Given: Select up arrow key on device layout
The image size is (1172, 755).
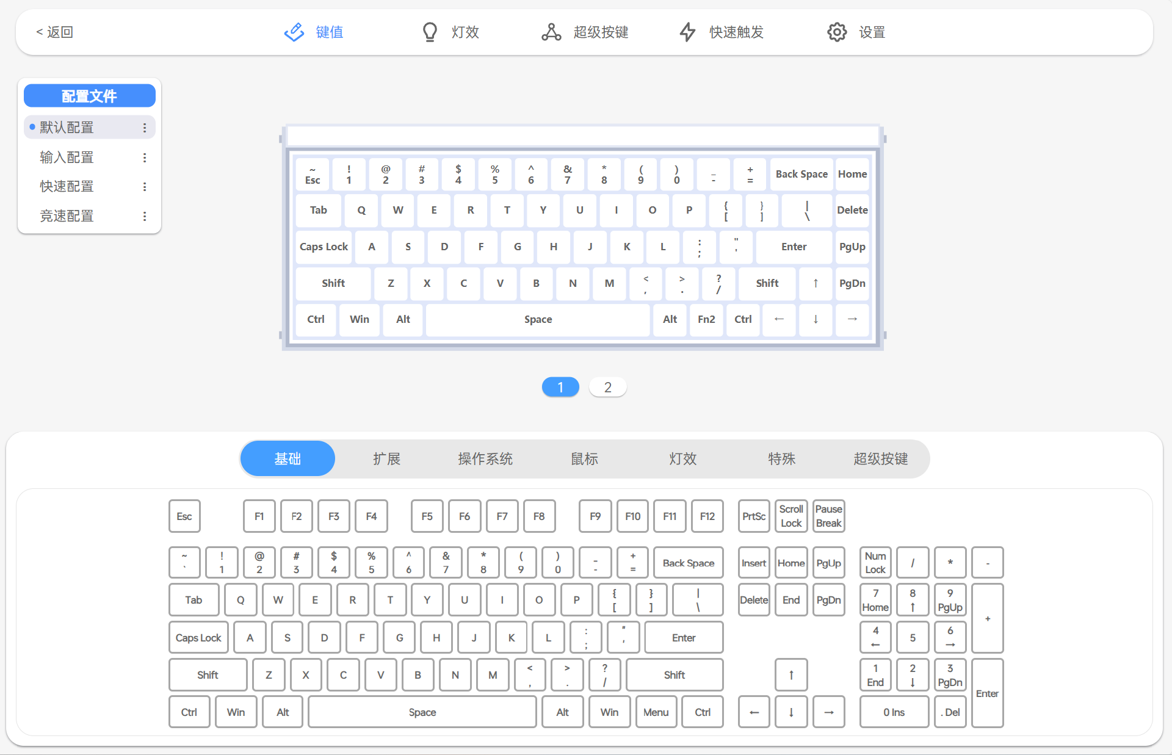Looking at the screenshot, I should coord(816,283).
